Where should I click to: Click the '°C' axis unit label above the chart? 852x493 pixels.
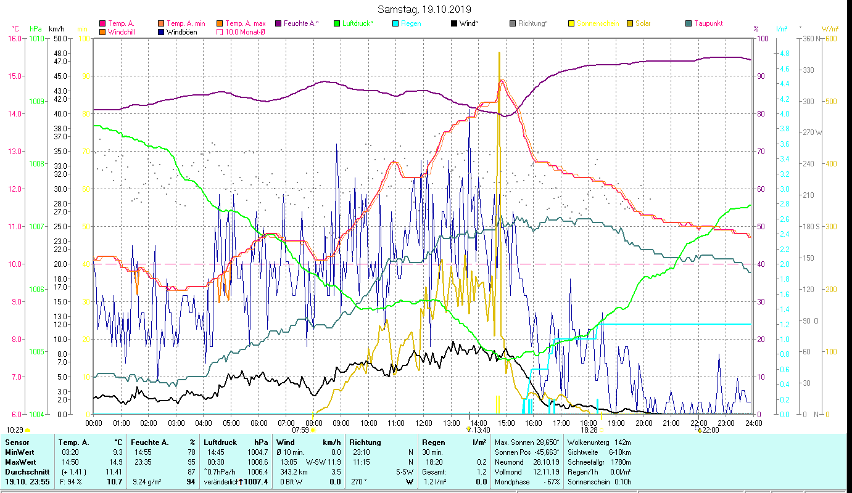(x=15, y=28)
